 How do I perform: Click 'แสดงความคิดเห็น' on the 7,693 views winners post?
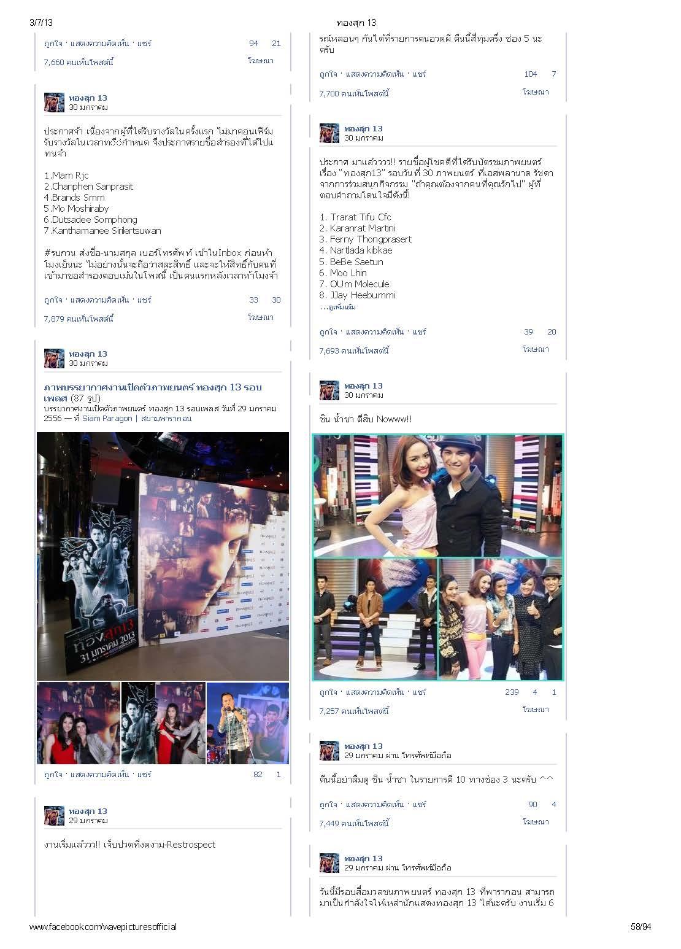coord(375,332)
